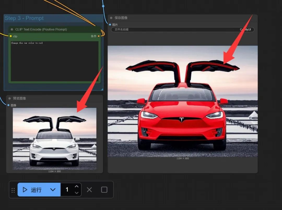Select the Step 3 - Prompt group title
Screen dimensions: 282x210
click(24, 18)
